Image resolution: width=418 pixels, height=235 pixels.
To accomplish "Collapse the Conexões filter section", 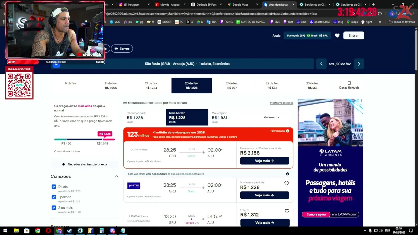I will (116, 176).
